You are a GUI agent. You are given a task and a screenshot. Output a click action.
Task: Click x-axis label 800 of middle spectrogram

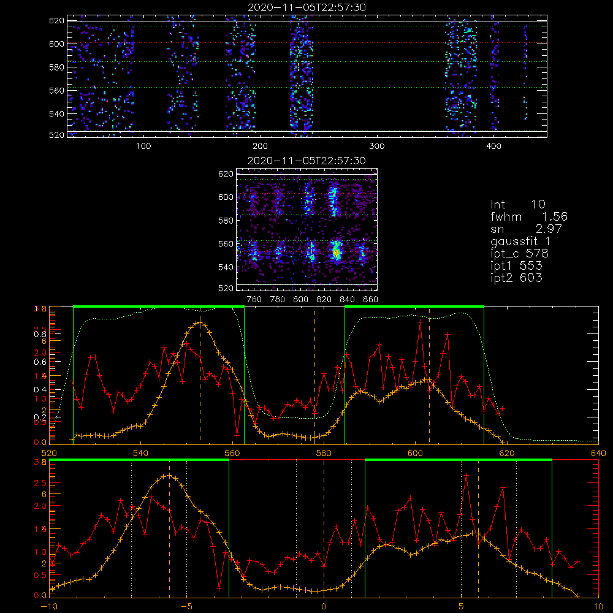point(300,300)
